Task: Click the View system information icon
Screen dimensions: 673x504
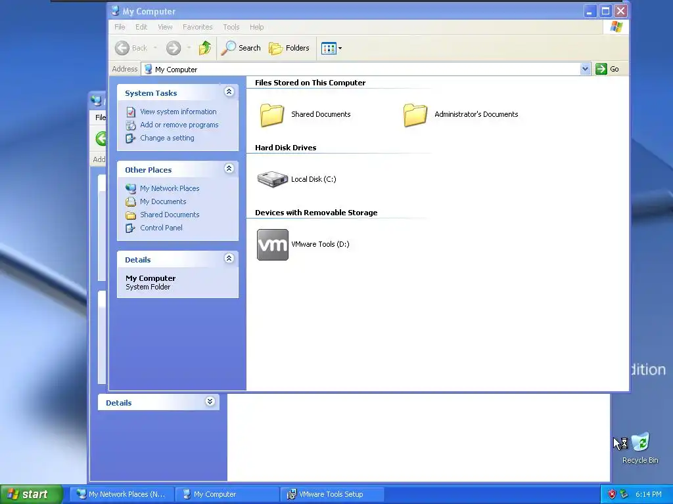Action: coord(131,112)
